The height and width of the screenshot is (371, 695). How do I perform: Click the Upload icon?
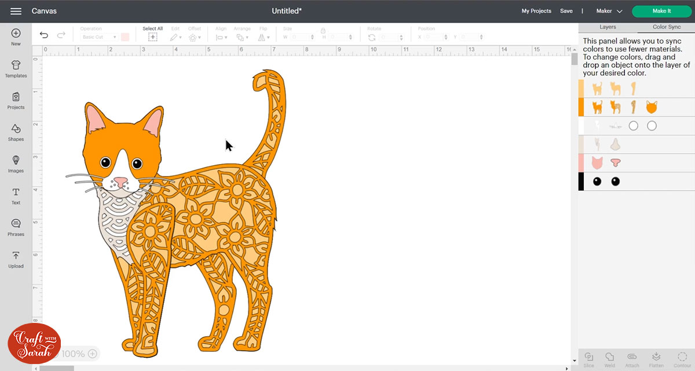coord(16,259)
